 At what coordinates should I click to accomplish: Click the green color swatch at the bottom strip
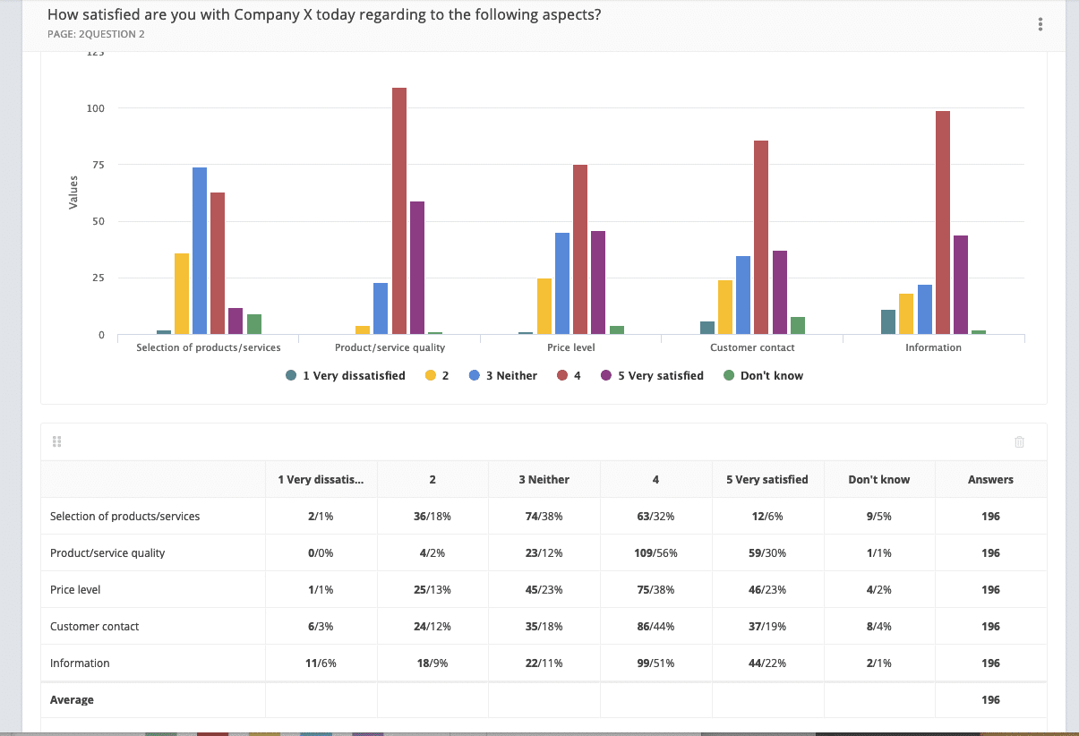(x=159, y=732)
